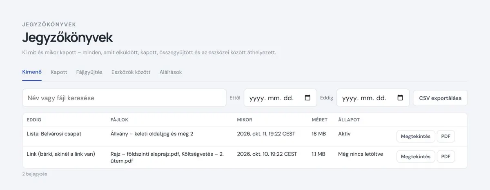Download PDF for the Link (bárki) row

click(446, 157)
